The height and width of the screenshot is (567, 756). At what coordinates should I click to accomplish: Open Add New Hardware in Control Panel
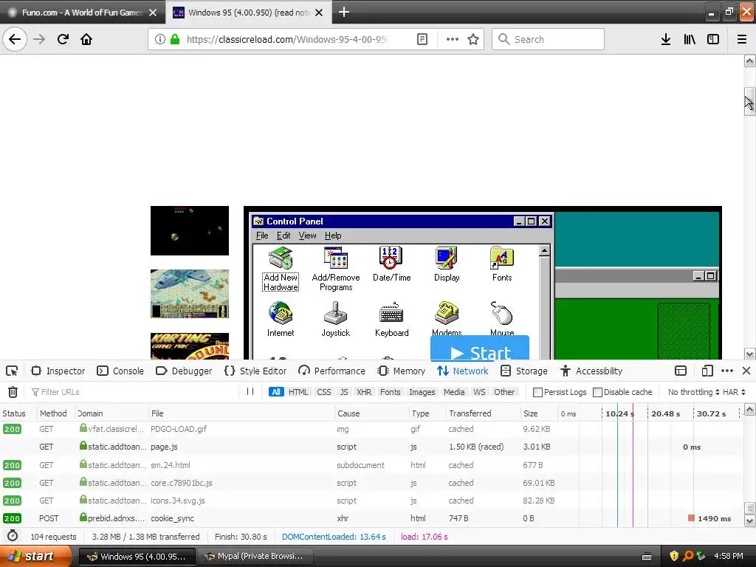pyautogui.click(x=281, y=269)
